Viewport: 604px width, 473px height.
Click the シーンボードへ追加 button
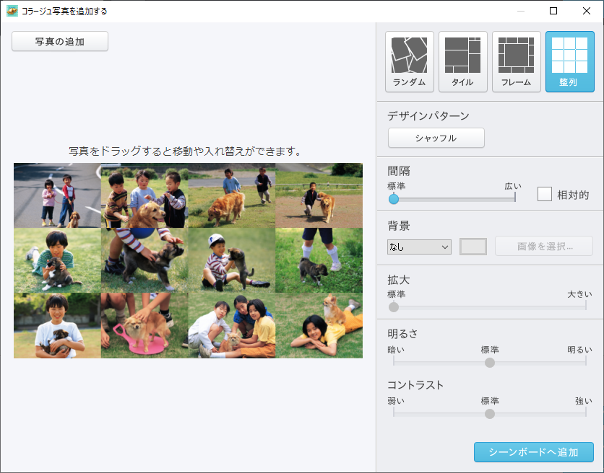pos(533,452)
